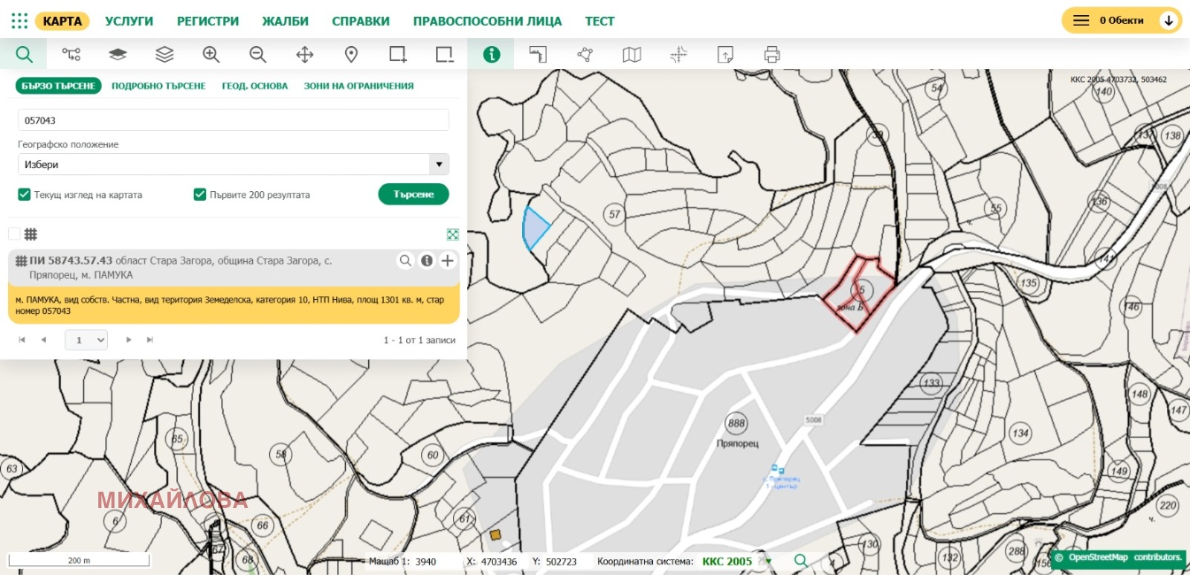The image size is (1190, 575).
Task: Select the location pin marker tool
Action: [351, 54]
